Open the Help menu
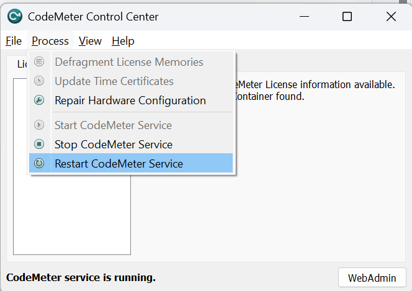Screen dimensions: 412x291 (123, 41)
